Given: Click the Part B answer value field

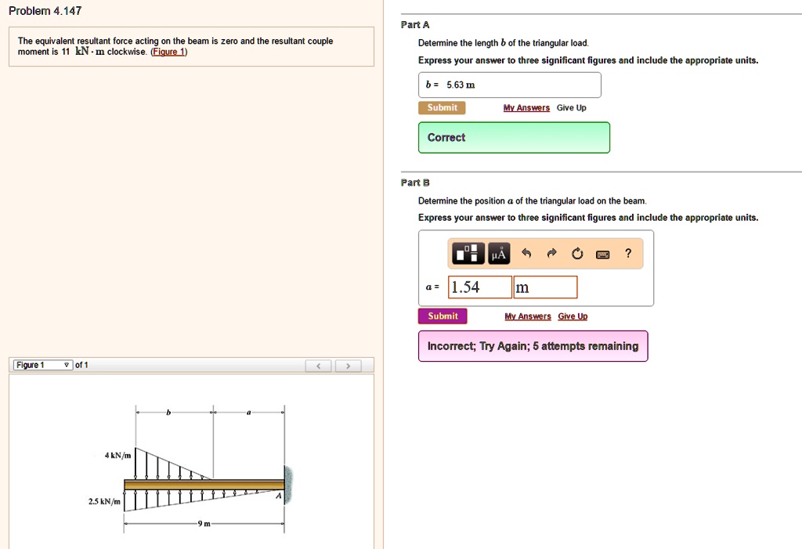Looking at the screenshot, I should point(479,287).
